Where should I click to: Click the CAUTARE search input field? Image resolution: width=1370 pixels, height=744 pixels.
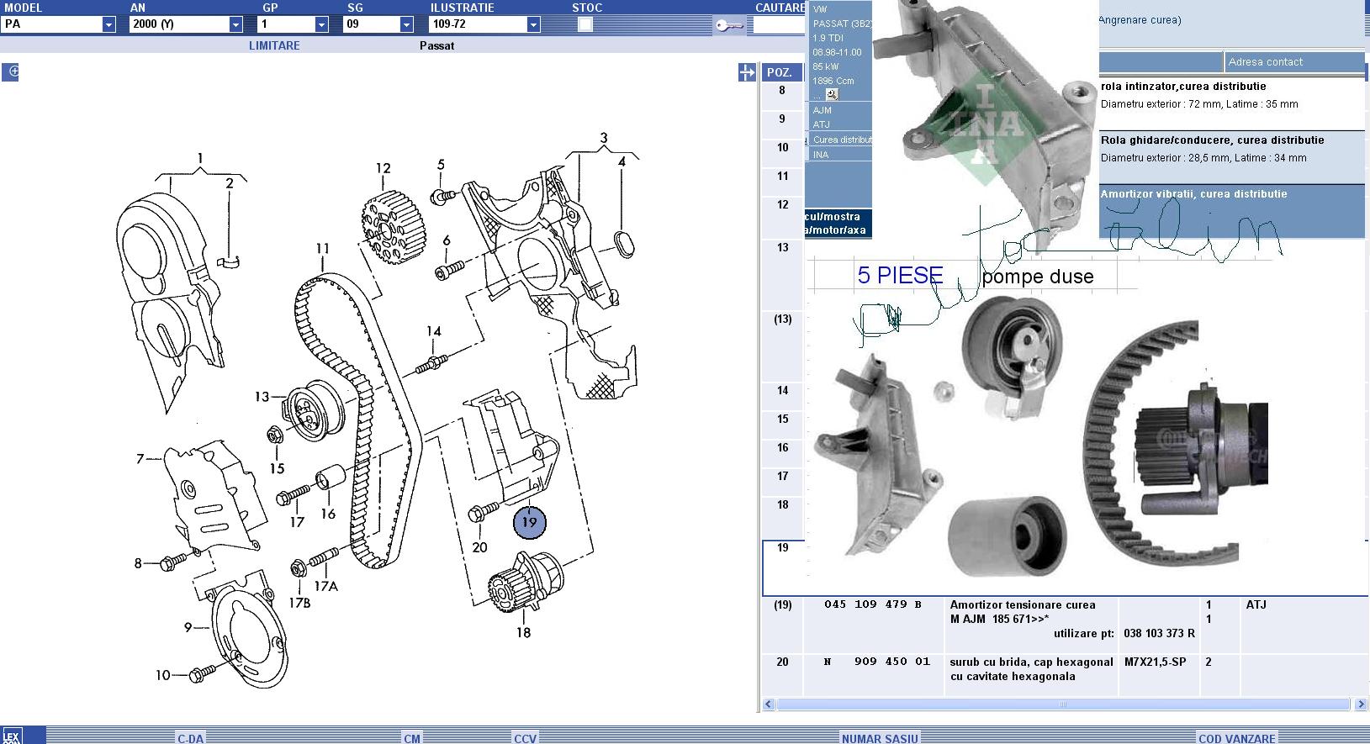coord(779,25)
